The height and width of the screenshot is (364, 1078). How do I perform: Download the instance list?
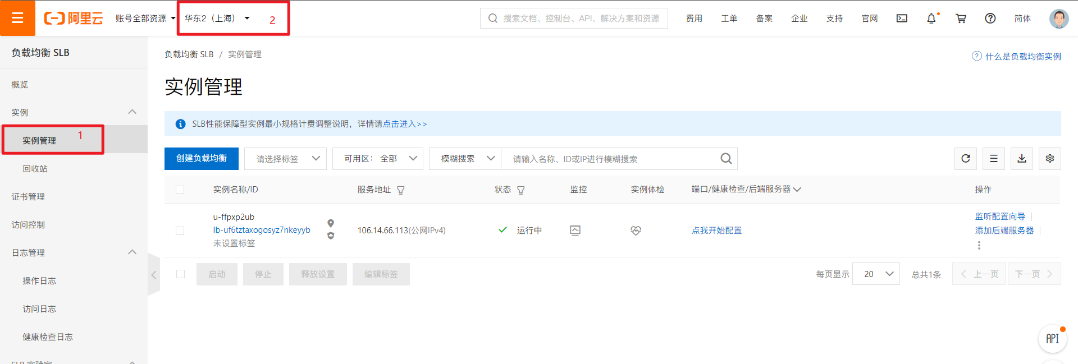tap(1022, 159)
